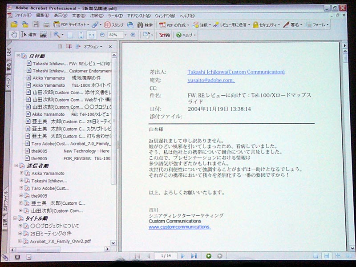Collapse the タイトル順 bookmark group
This screenshot has height=267, width=356.
[15, 218]
